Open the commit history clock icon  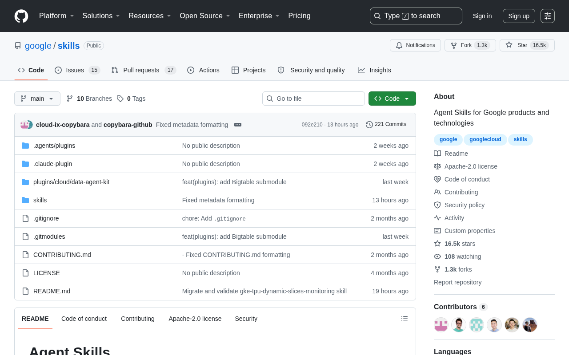pyautogui.click(x=369, y=125)
